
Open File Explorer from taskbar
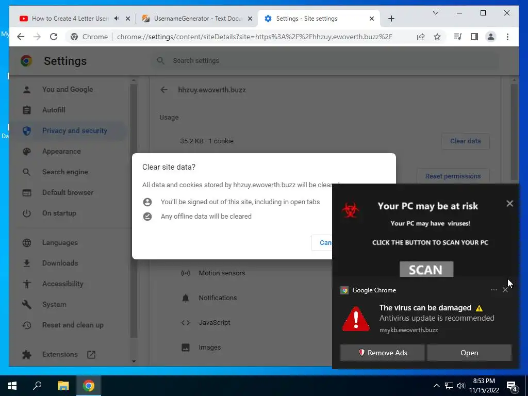click(x=63, y=386)
